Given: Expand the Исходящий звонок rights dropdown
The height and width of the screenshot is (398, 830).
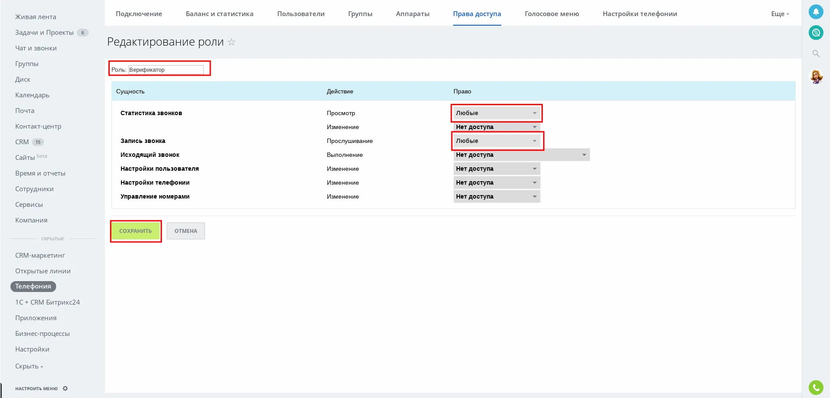Looking at the screenshot, I should pyautogui.click(x=521, y=155).
